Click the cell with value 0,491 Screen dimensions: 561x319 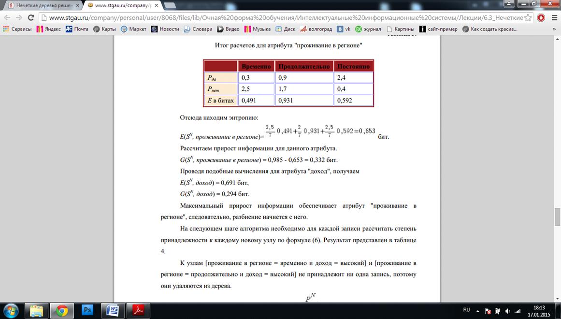point(256,101)
